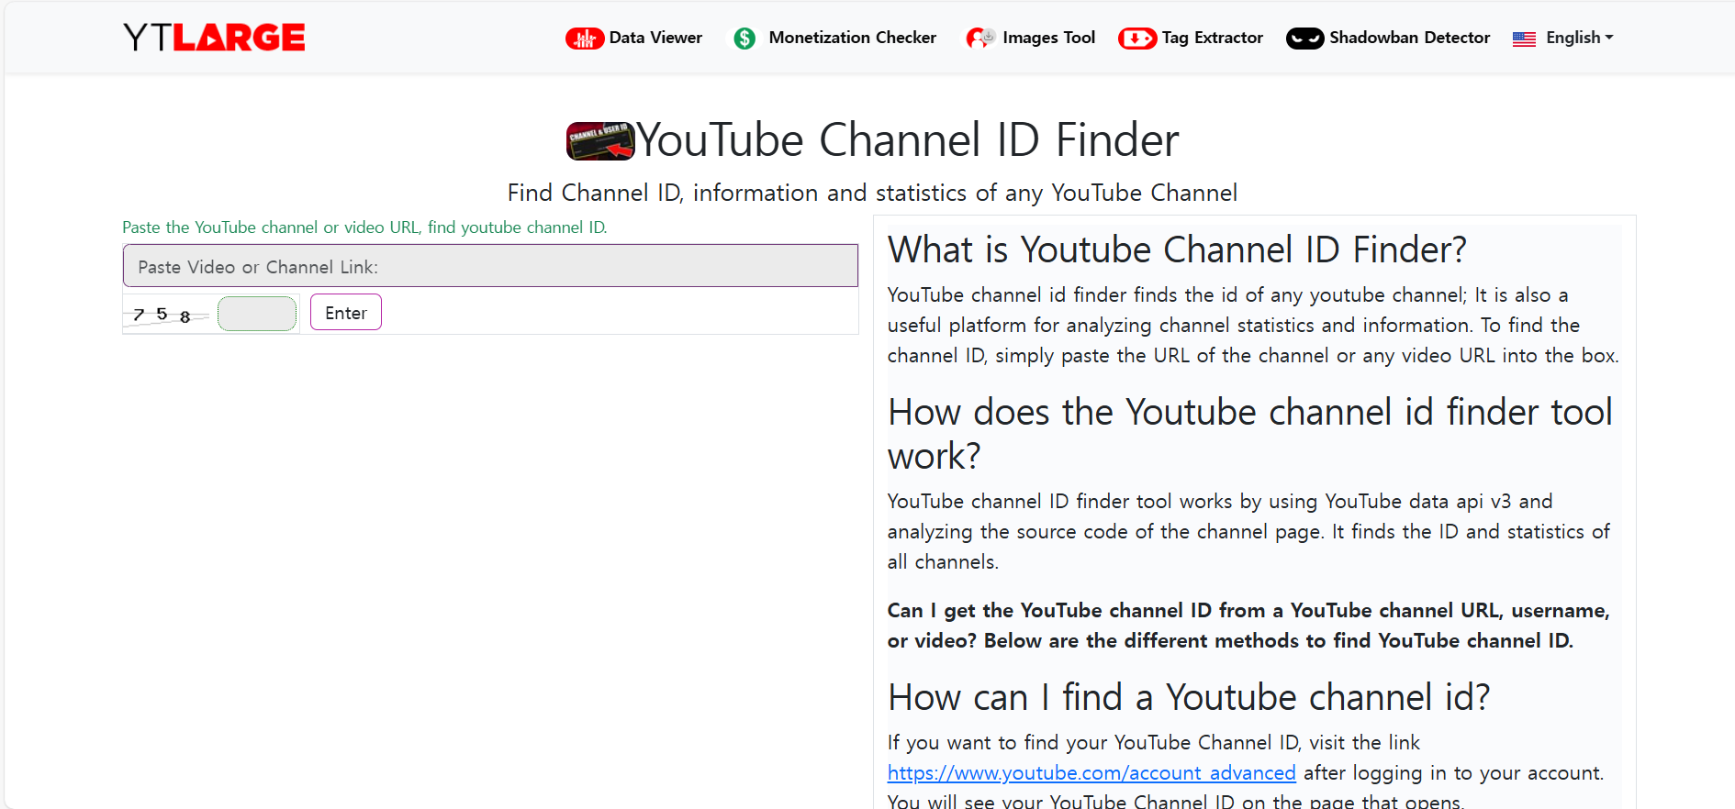Focus the Paste Video or Channel Link field
1735x809 pixels.
pyautogui.click(x=490, y=266)
